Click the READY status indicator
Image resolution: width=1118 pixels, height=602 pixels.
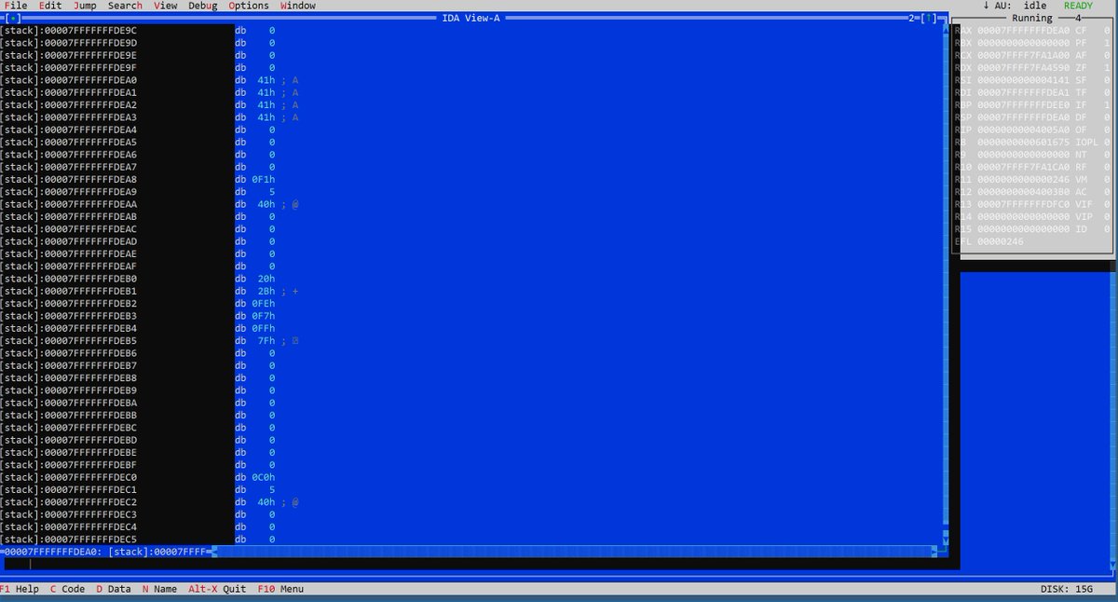coord(1078,6)
